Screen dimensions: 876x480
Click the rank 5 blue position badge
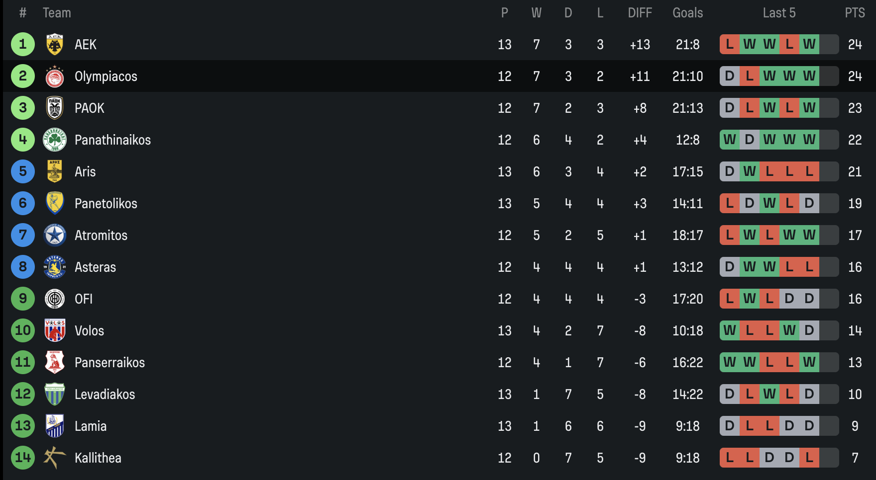coord(23,171)
